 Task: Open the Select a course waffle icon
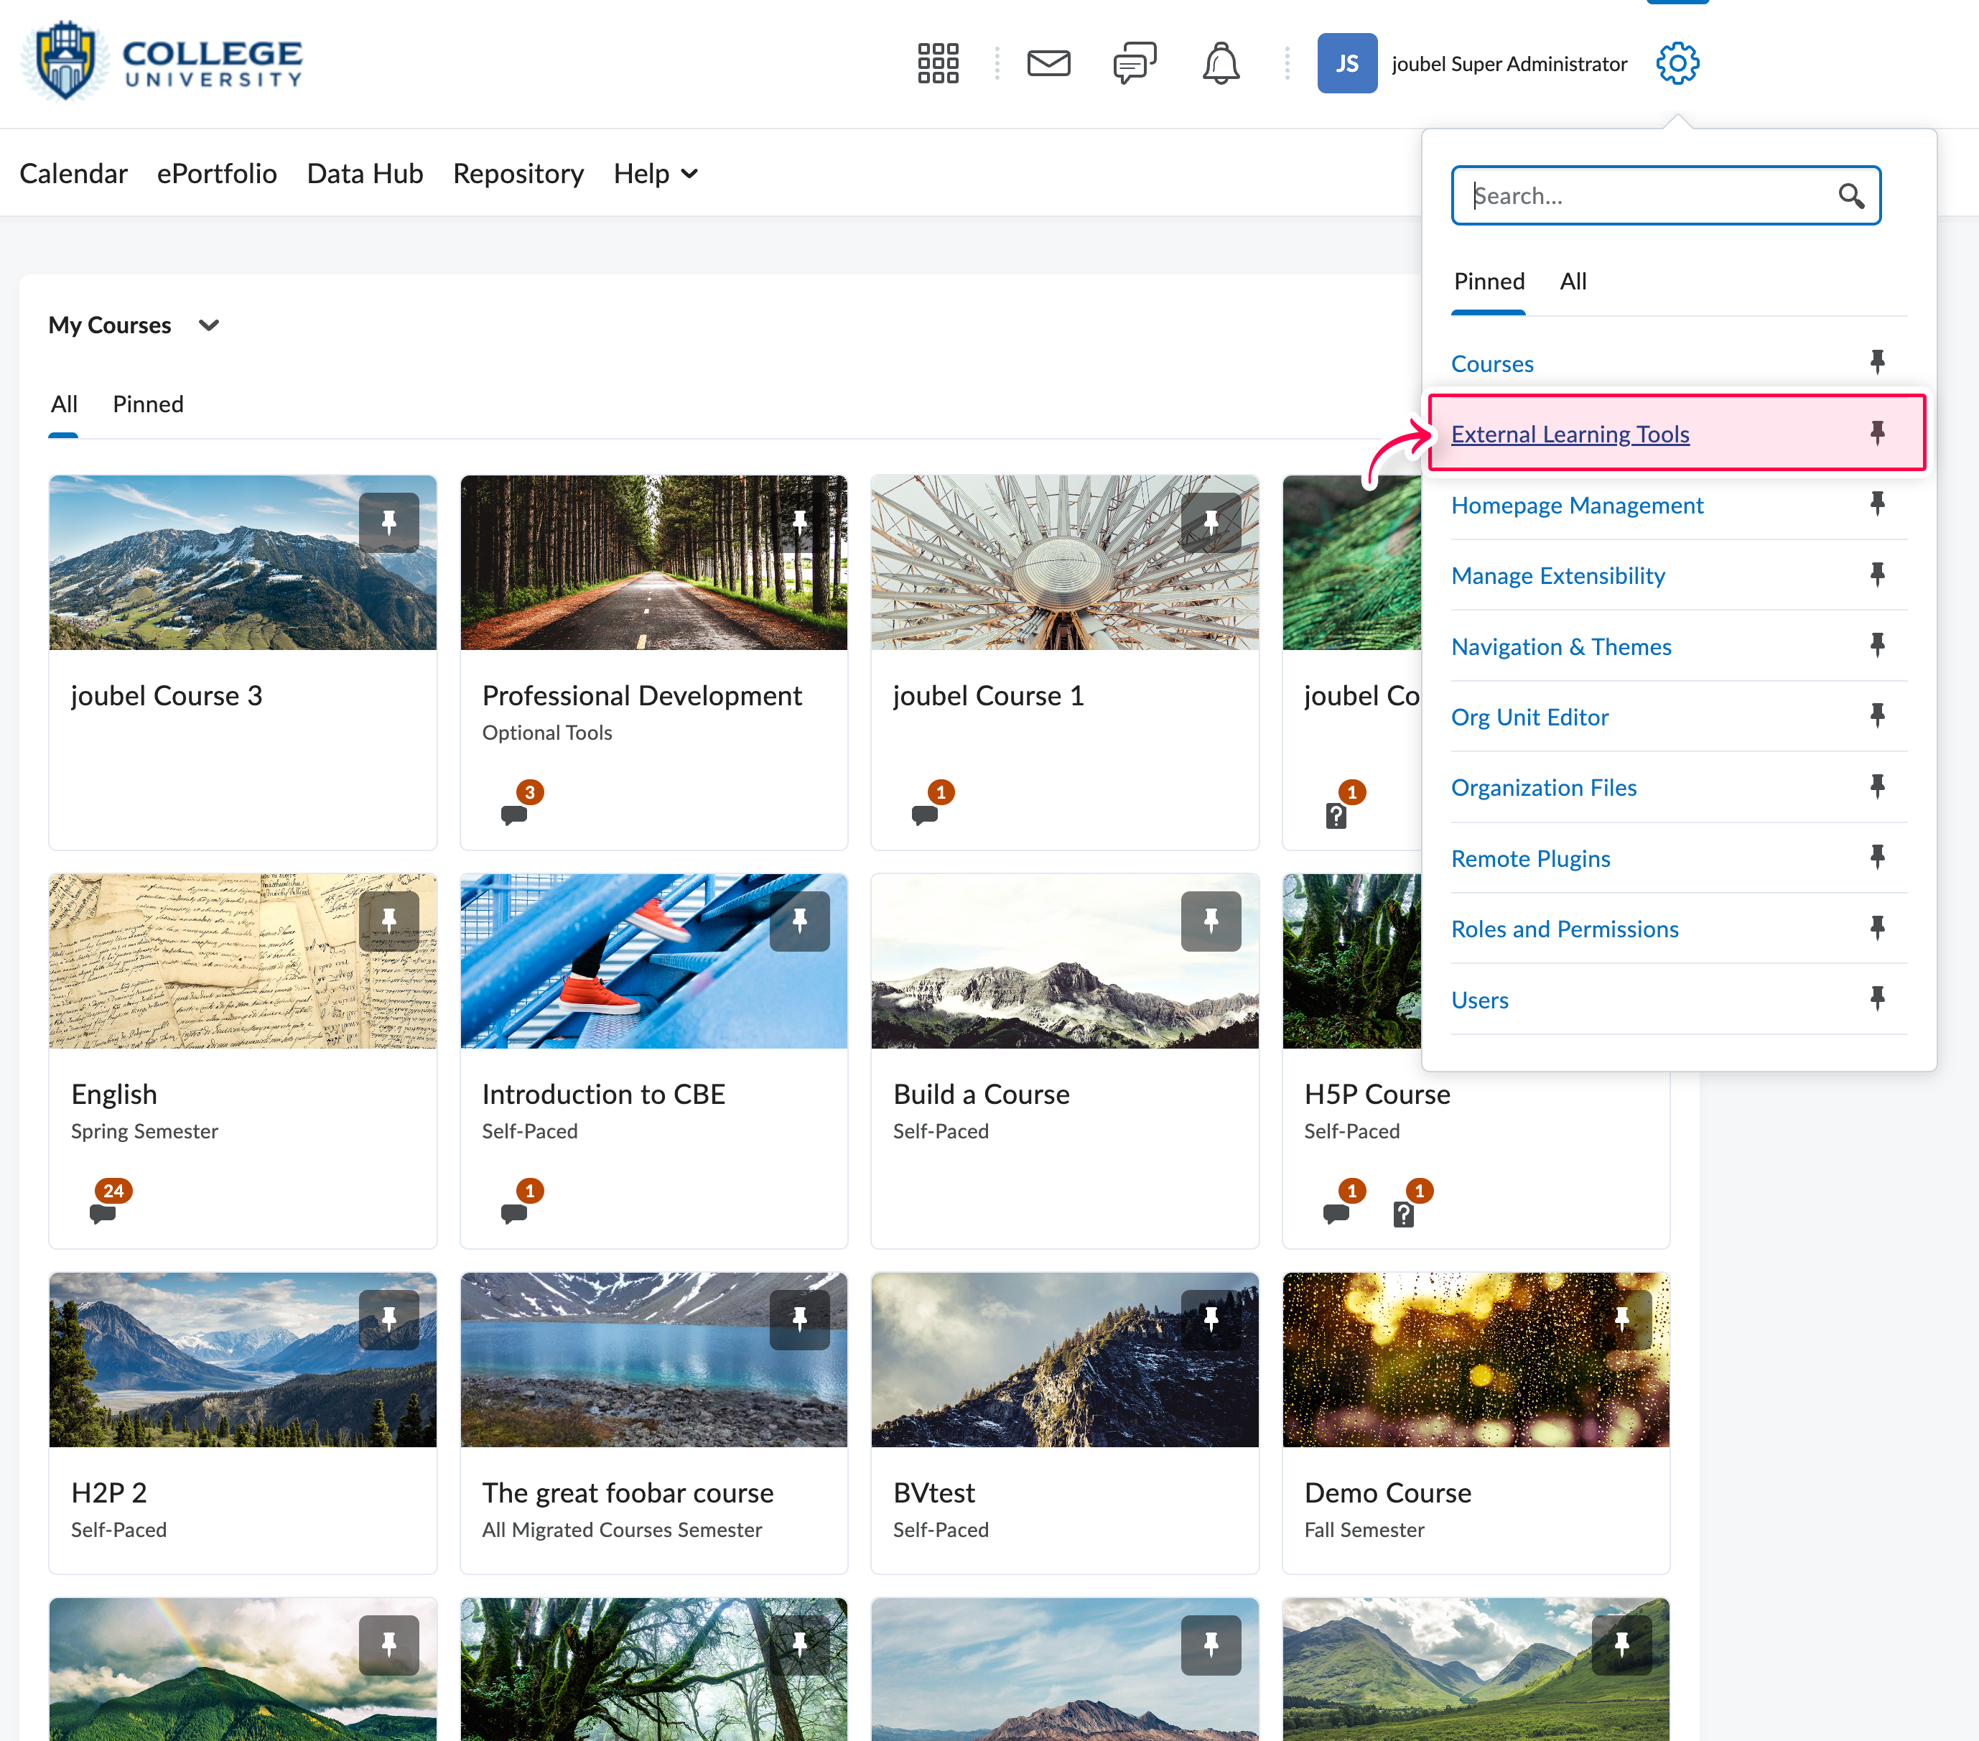click(937, 64)
